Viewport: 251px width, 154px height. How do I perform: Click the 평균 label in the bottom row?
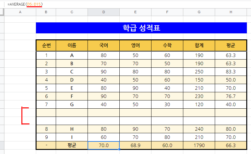click(x=72, y=145)
